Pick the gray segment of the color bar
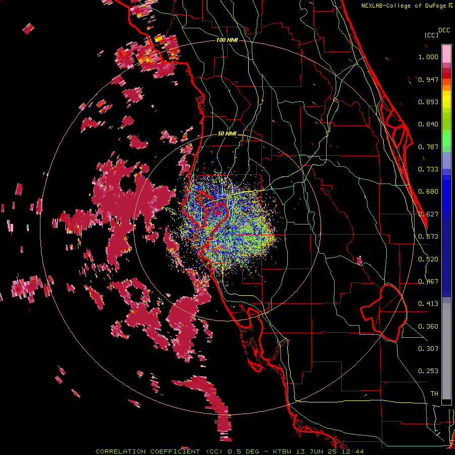The width and height of the screenshot is (455, 455). point(446,351)
